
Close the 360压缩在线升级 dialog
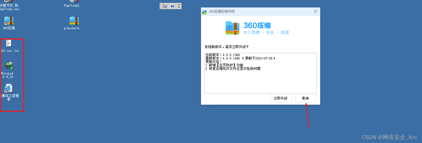tap(316, 11)
